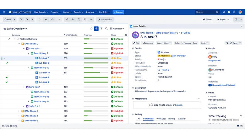This screenshot has width=245, height=138.
Task: Open the View Workflow link
Action: click(179, 56)
